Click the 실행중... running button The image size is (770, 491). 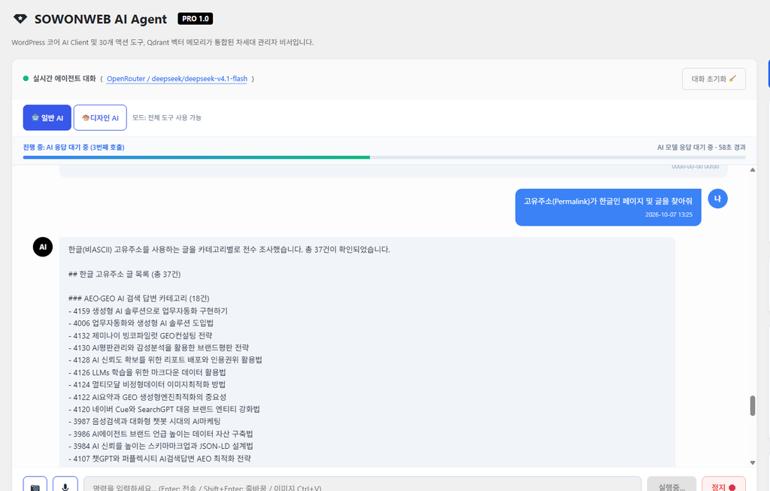click(671, 485)
